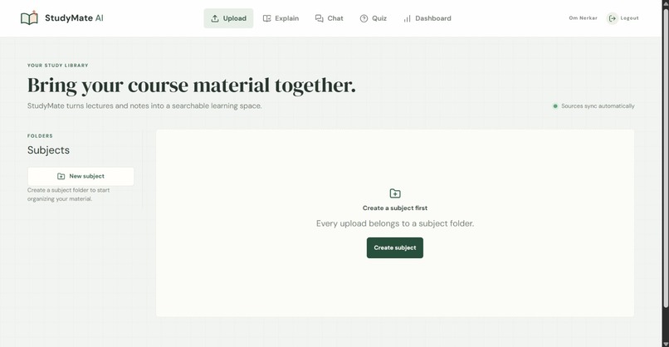
Task: Click the FOLDERS label
Action: 40,135
